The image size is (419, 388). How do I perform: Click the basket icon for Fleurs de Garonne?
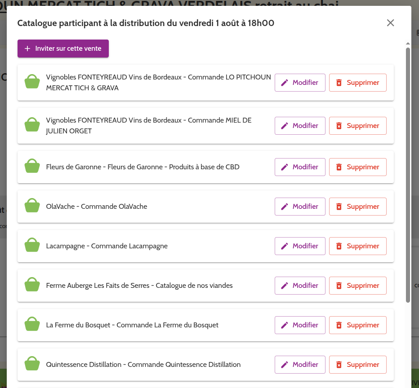(32, 167)
